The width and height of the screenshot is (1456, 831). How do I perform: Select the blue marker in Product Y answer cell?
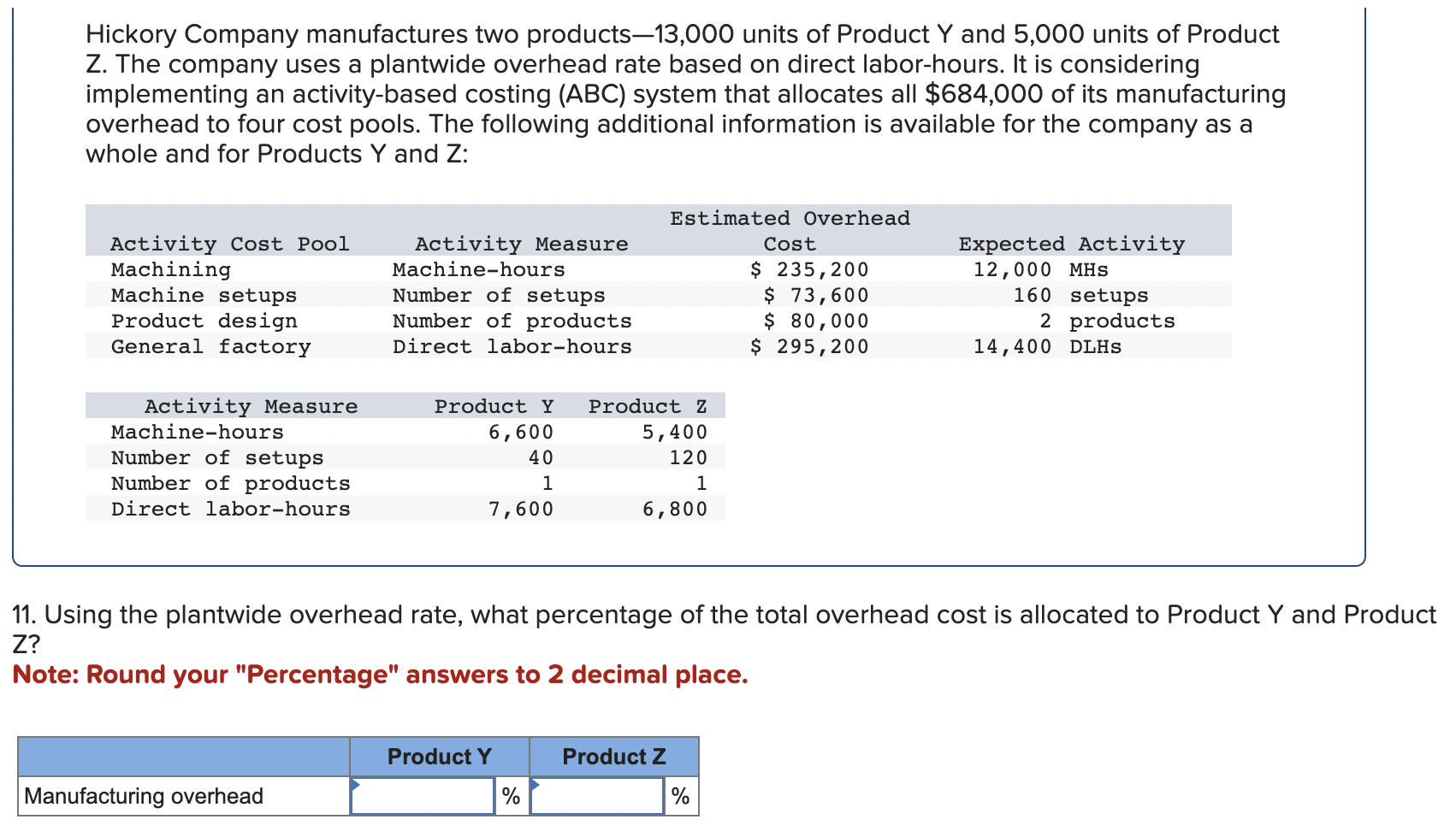click(355, 785)
